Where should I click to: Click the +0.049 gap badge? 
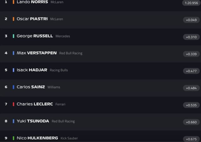coord(191,20)
